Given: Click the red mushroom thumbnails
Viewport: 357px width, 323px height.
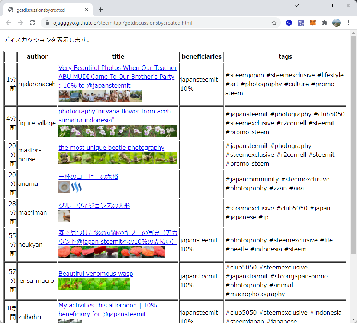Looking at the screenshot, I should click(112, 252).
